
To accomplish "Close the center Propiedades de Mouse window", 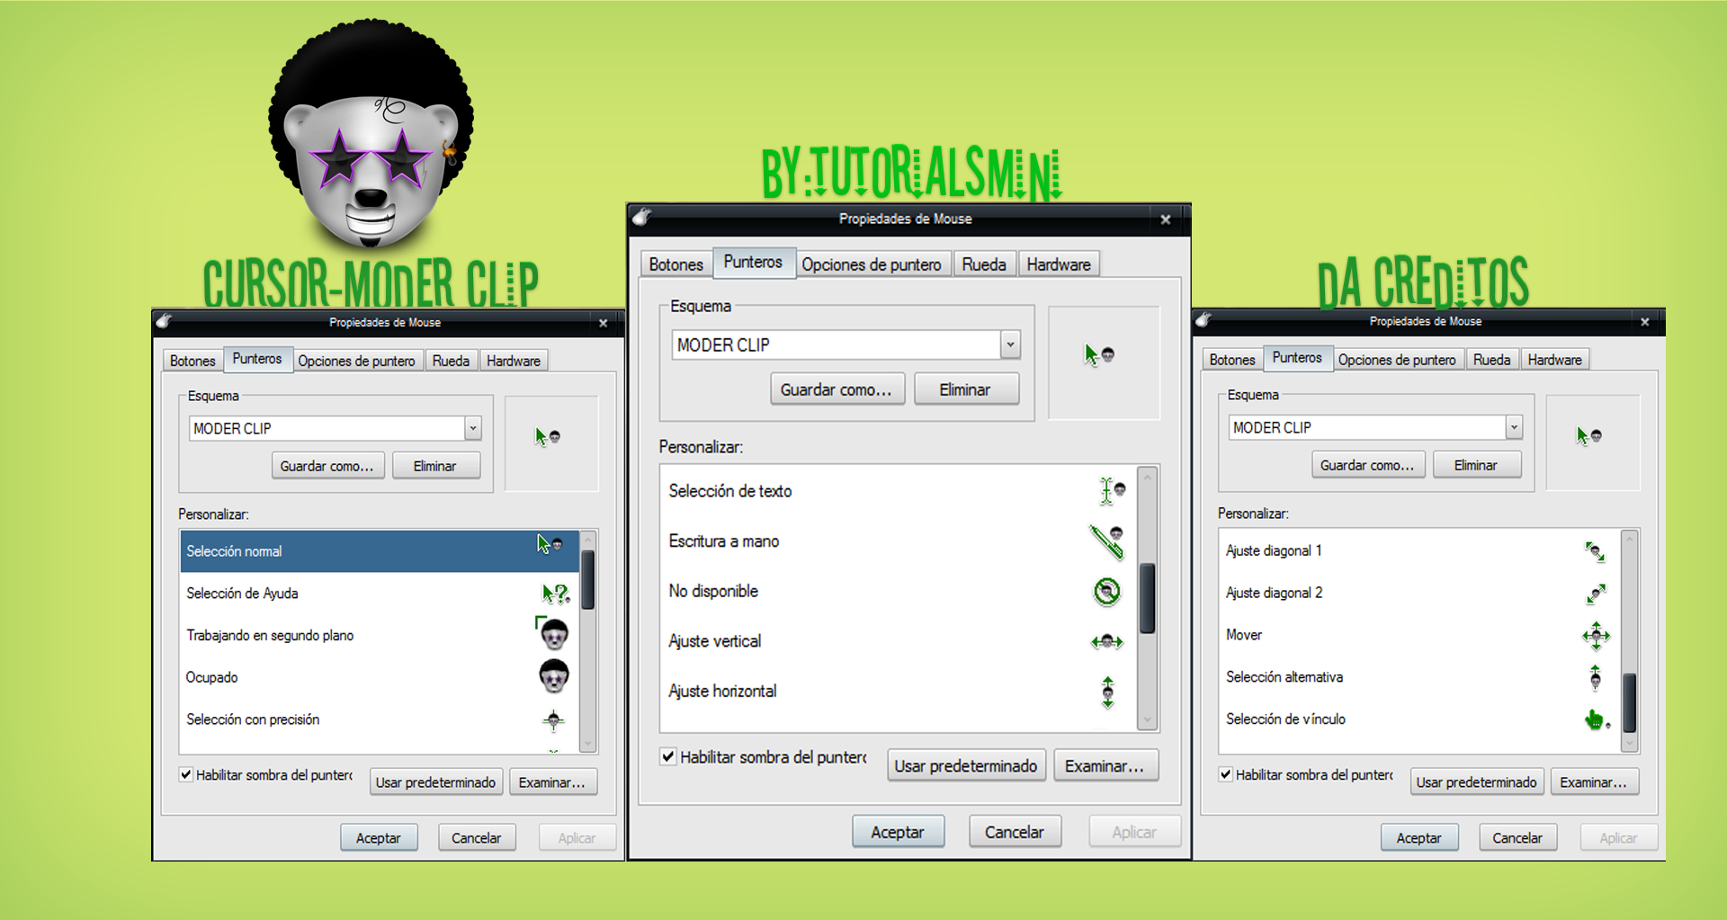I will (1166, 219).
